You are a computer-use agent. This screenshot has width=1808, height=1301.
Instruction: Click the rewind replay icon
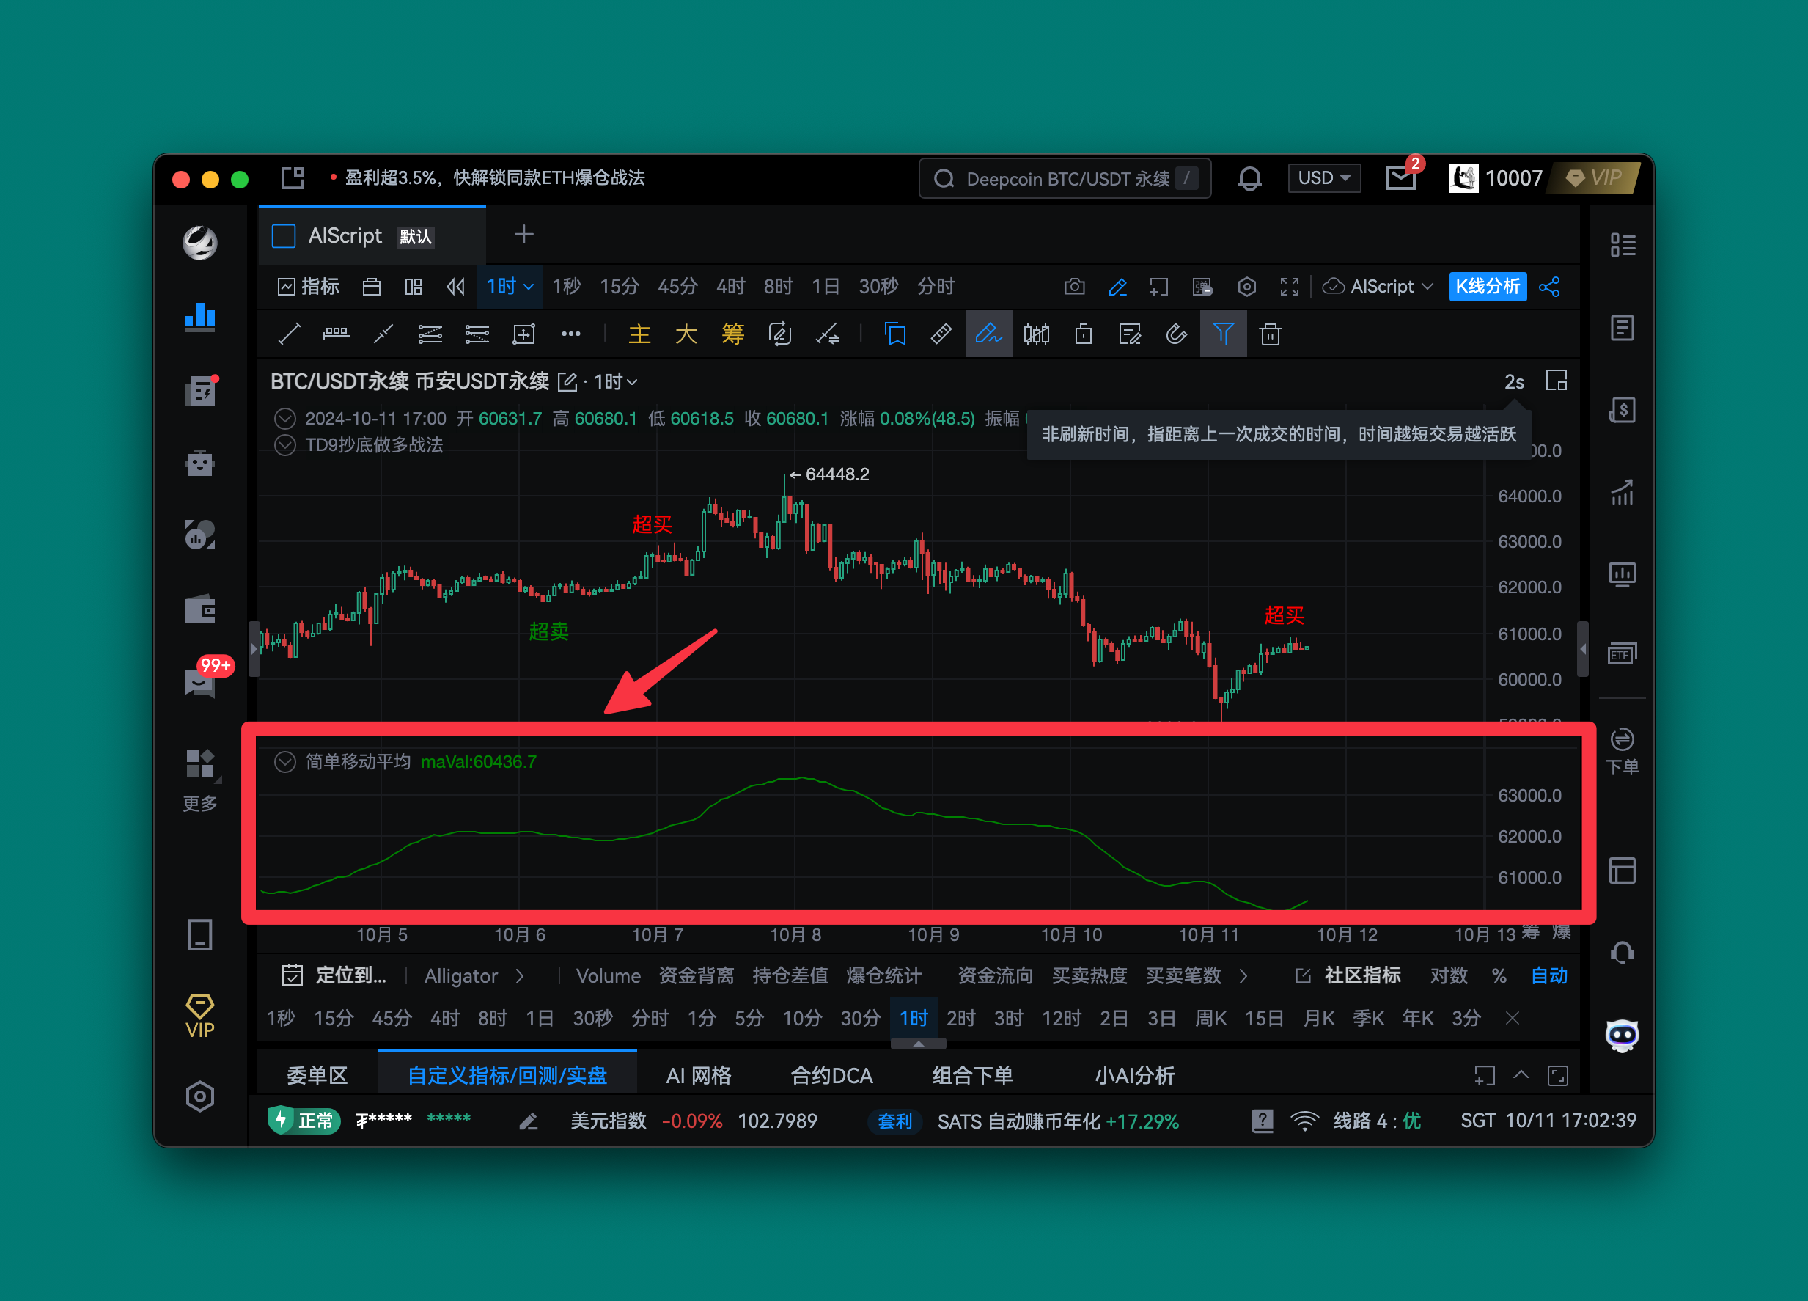pyautogui.click(x=455, y=287)
